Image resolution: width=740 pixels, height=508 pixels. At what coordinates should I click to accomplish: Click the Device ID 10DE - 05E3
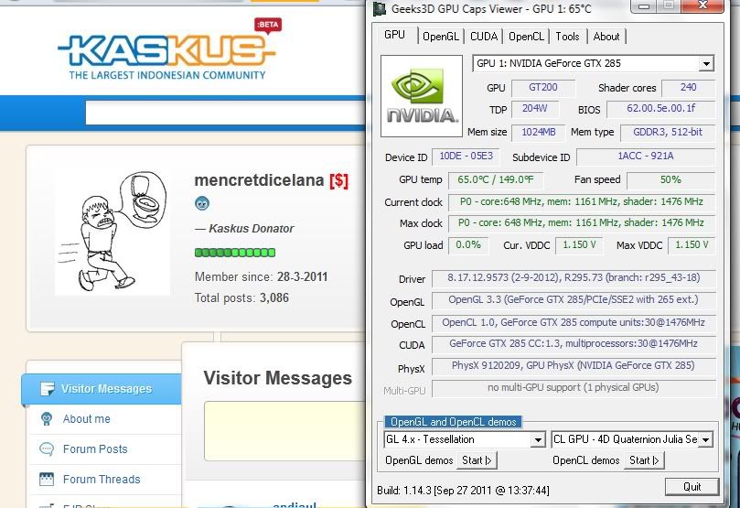click(x=466, y=157)
